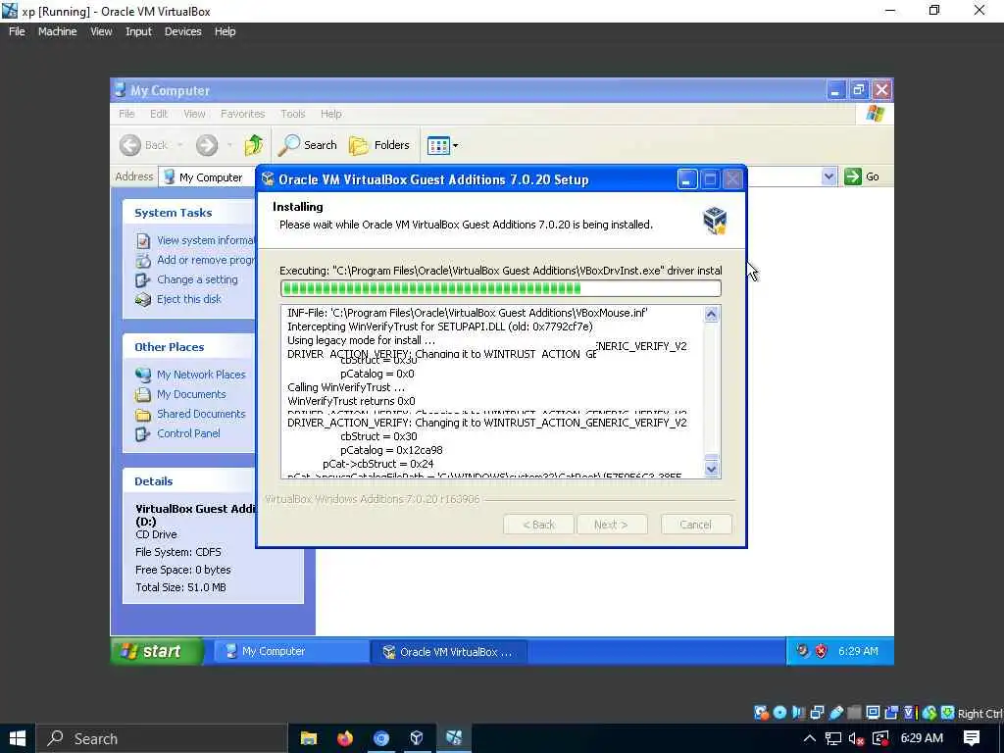Click the Forward arrow in My Computer toolbar

pyautogui.click(x=207, y=145)
